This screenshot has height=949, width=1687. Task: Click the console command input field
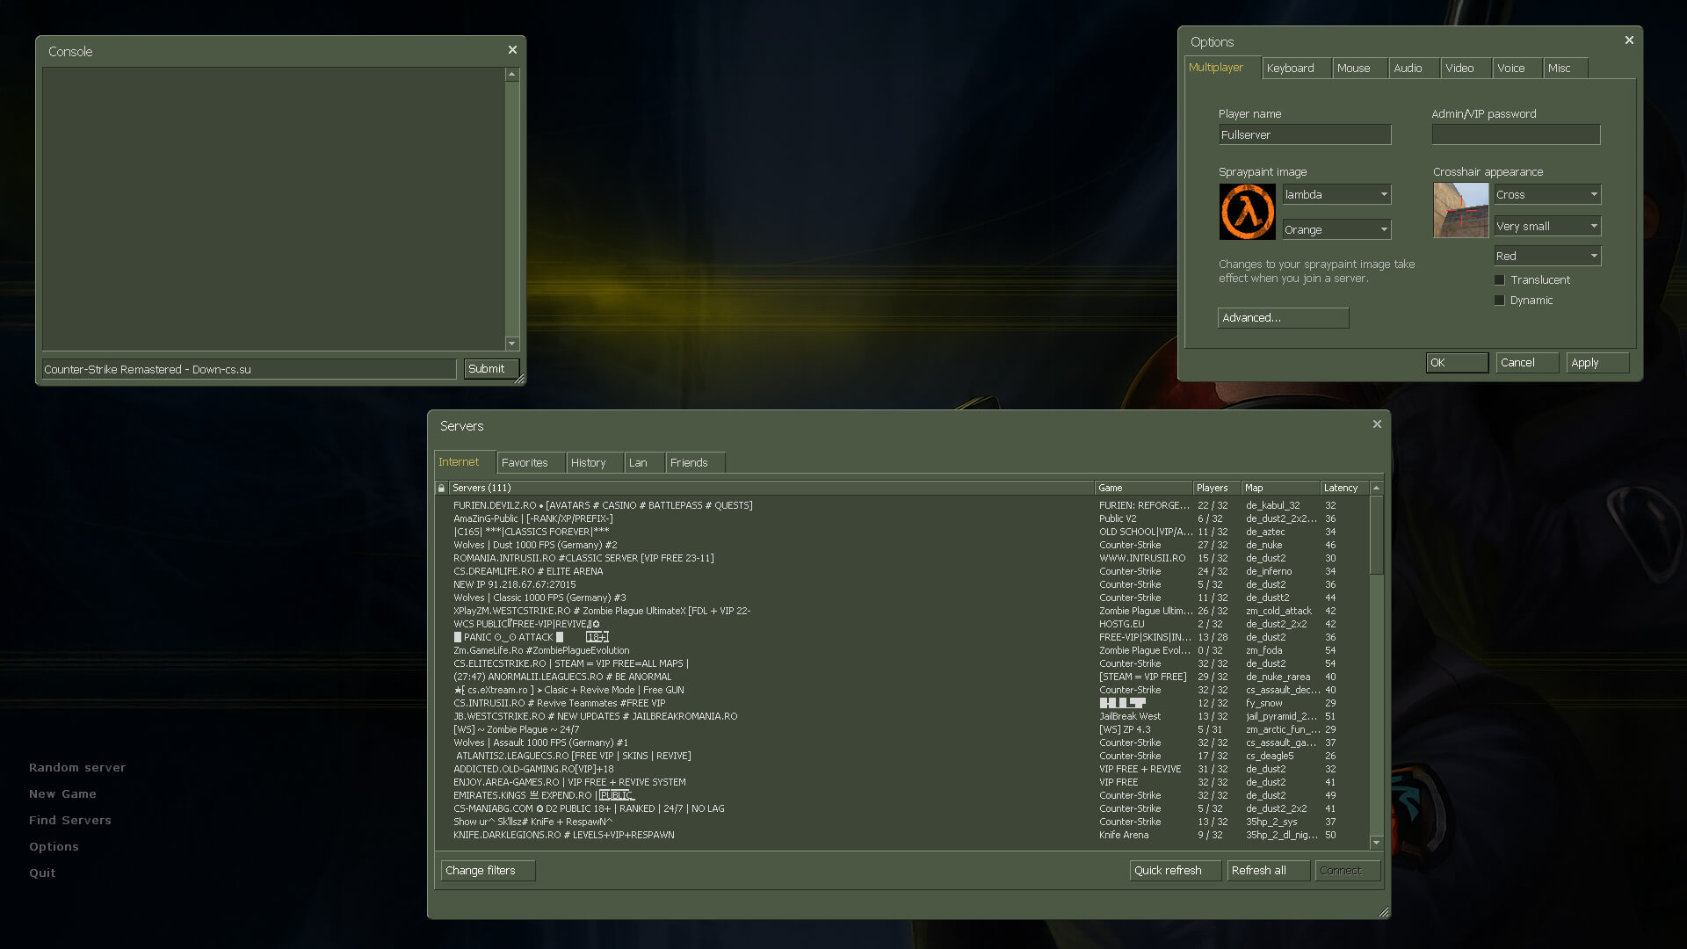[249, 369]
